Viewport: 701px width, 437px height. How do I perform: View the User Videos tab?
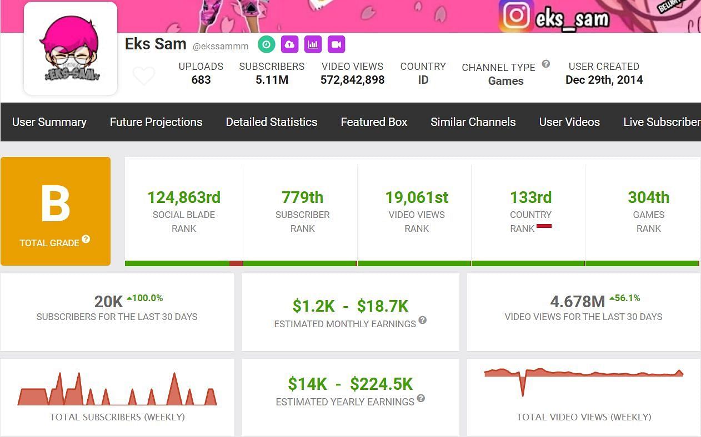coord(569,122)
